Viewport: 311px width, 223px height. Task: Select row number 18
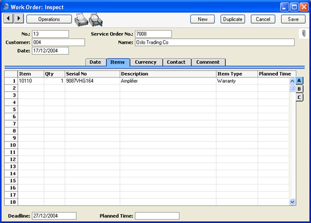[x=11, y=202]
